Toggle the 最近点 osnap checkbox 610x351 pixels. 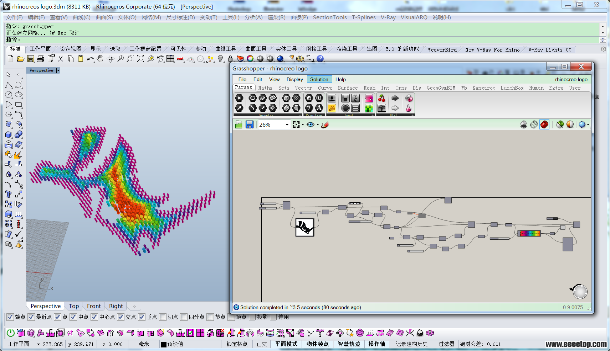pos(31,317)
